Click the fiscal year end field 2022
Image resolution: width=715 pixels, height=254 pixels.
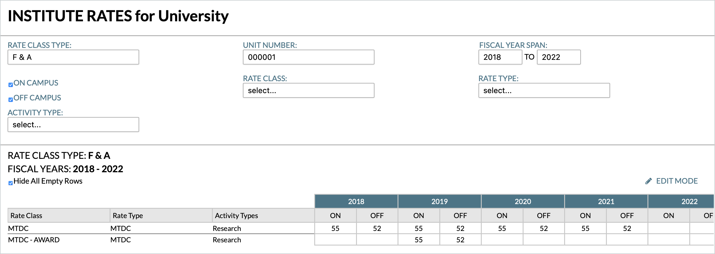tap(558, 57)
